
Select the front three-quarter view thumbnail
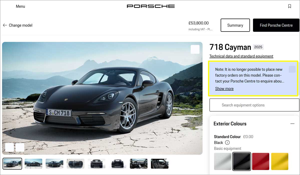click(x=12, y=163)
